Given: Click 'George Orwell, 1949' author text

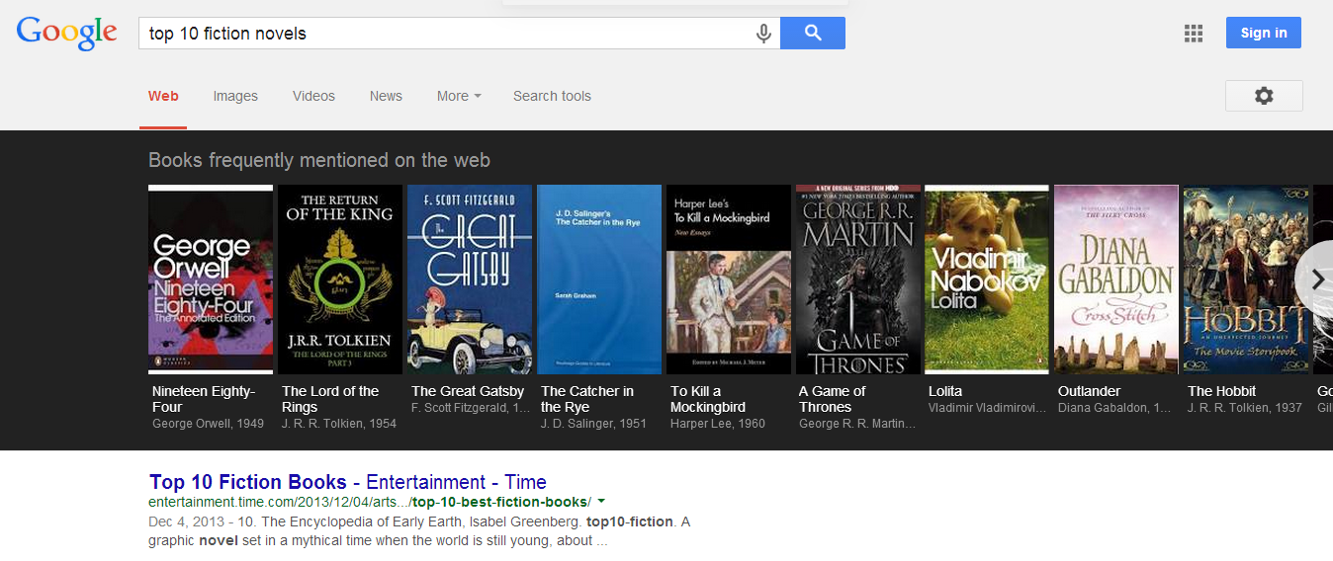Looking at the screenshot, I should tap(209, 424).
